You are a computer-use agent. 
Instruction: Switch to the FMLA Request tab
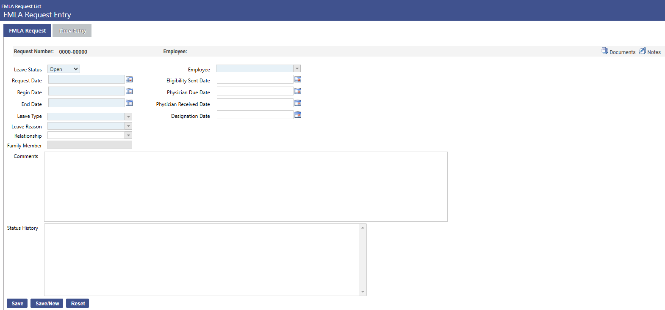(x=28, y=30)
